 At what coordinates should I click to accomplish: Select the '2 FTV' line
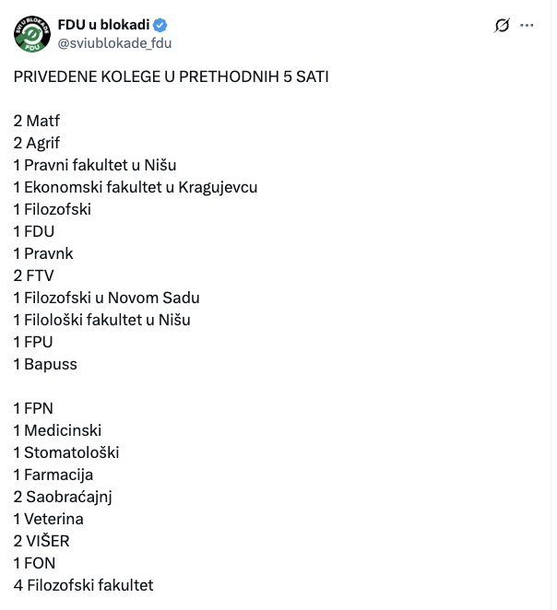[33, 276]
